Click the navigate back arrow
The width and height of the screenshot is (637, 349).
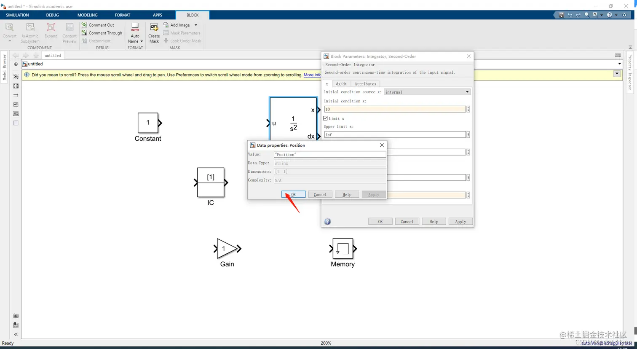pos(16,55)
